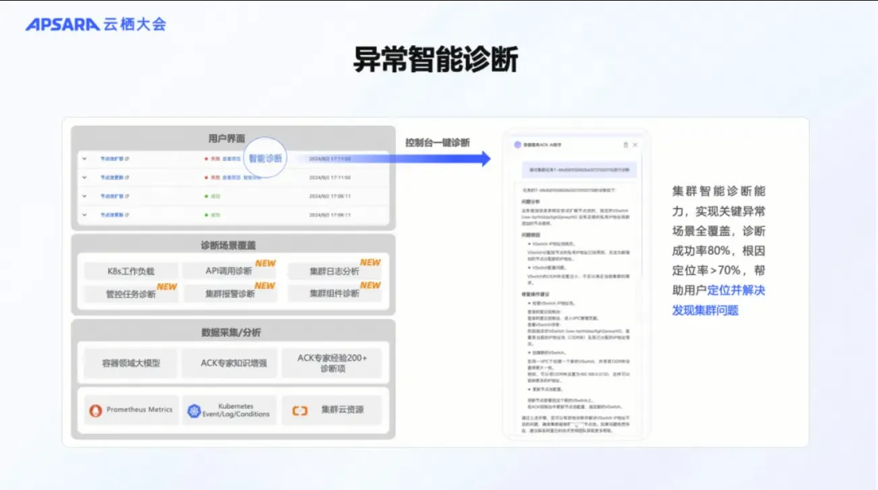This screenshot has width=878, height=490.
Task: Click external-link icon beside successful 节点池更新
Action: pos(127,215)
